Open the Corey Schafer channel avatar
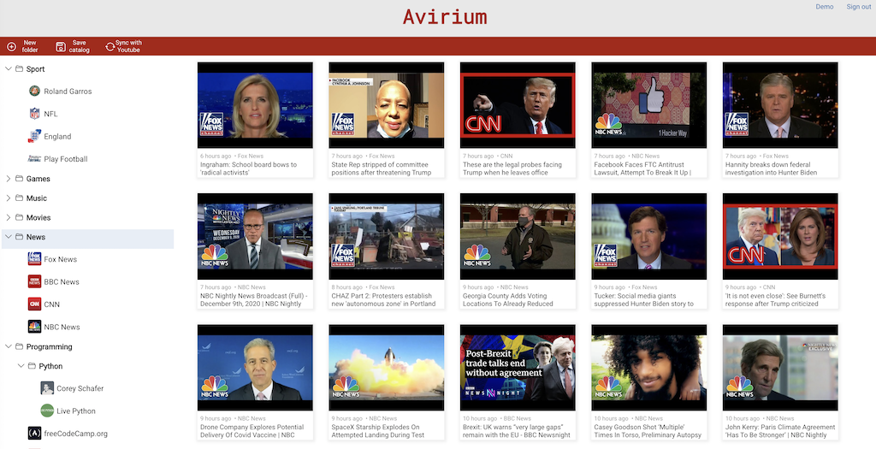Viewport: 876px width, 449px height. 47,388
